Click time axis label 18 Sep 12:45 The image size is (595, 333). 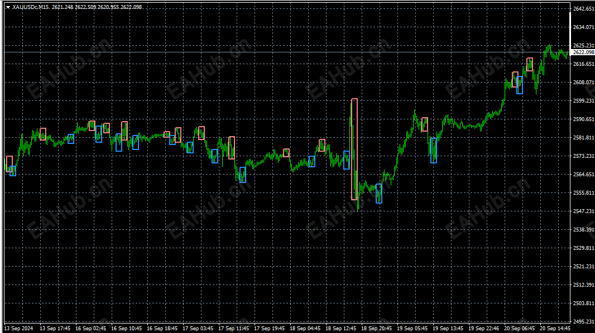click(341, 329)
